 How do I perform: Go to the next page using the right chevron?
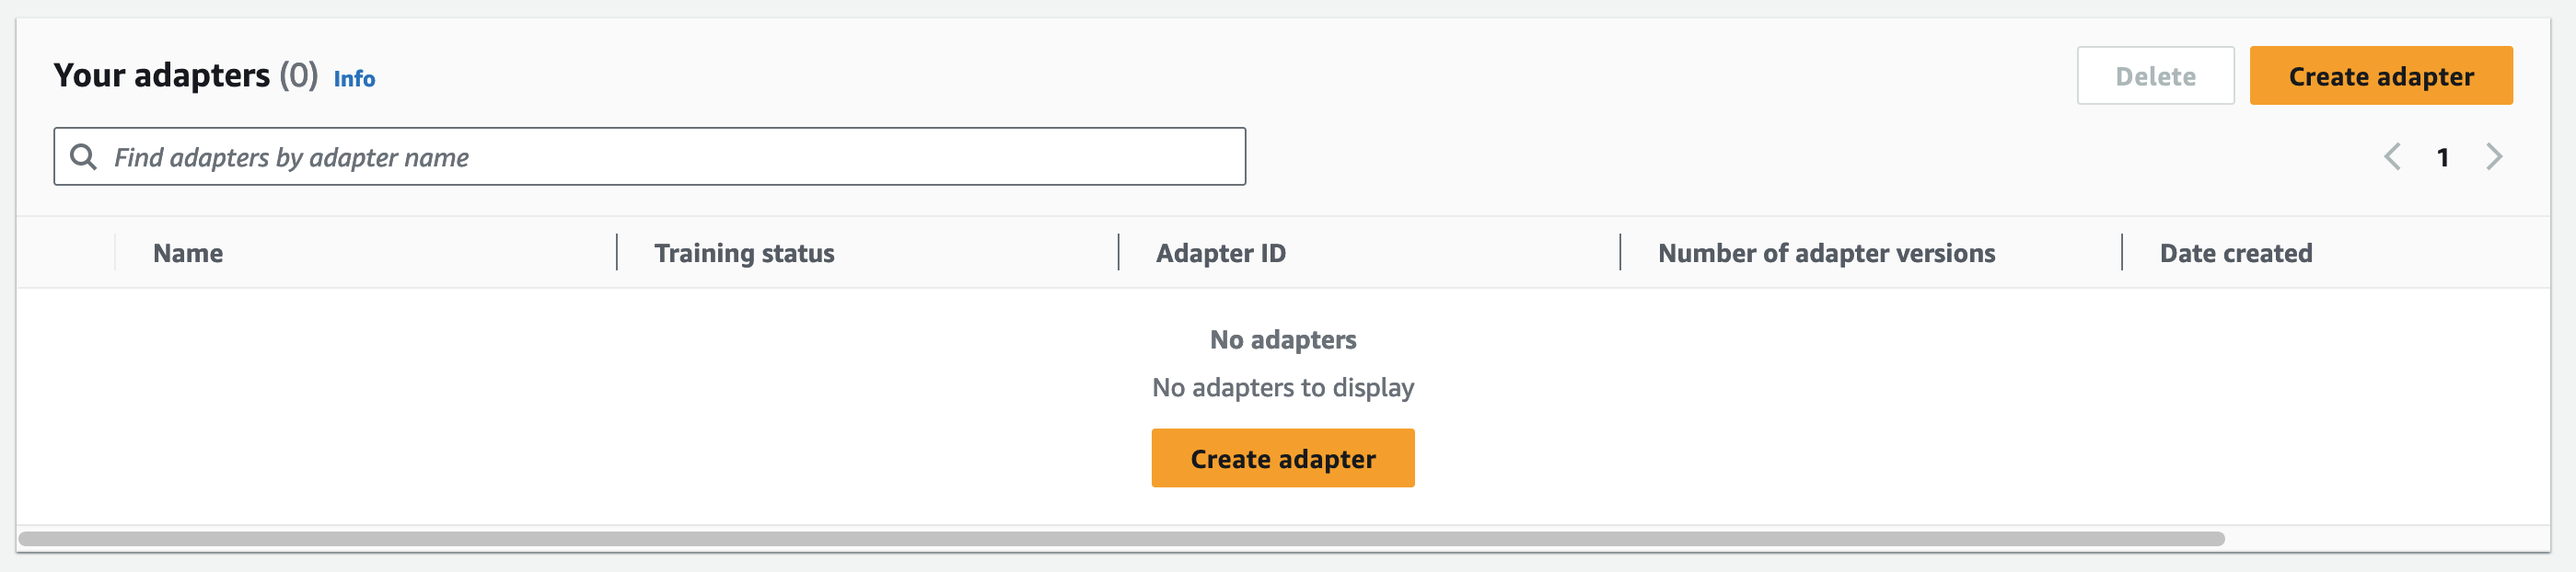pyautogui.click(x=2494, y=156)
